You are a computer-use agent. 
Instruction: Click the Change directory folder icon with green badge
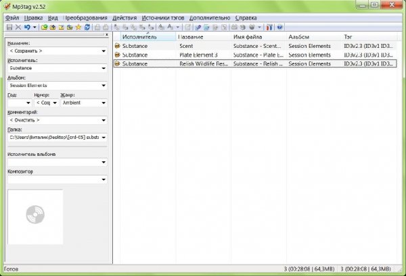click(44, 27)
